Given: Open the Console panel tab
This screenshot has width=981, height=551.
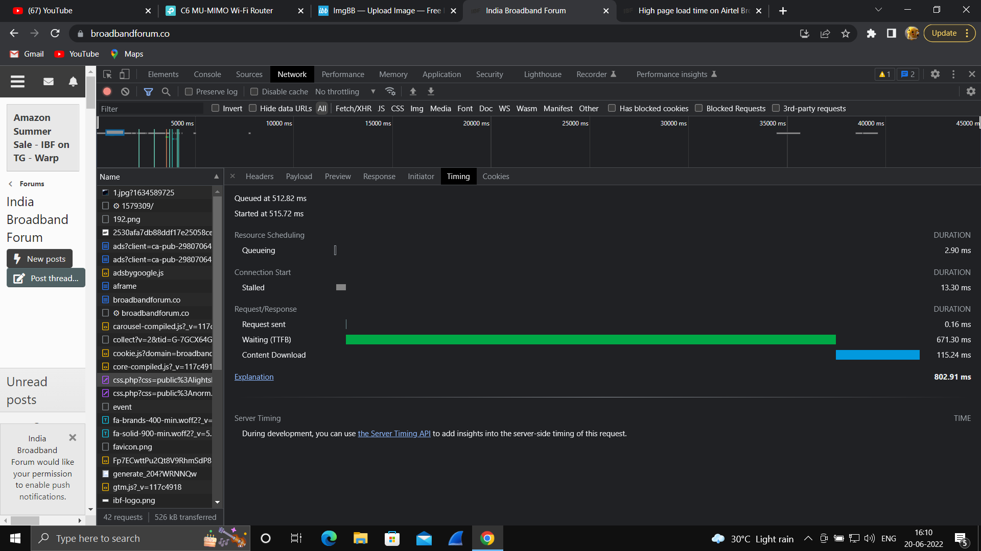Looking at the screenshot, I should [207, 74].
